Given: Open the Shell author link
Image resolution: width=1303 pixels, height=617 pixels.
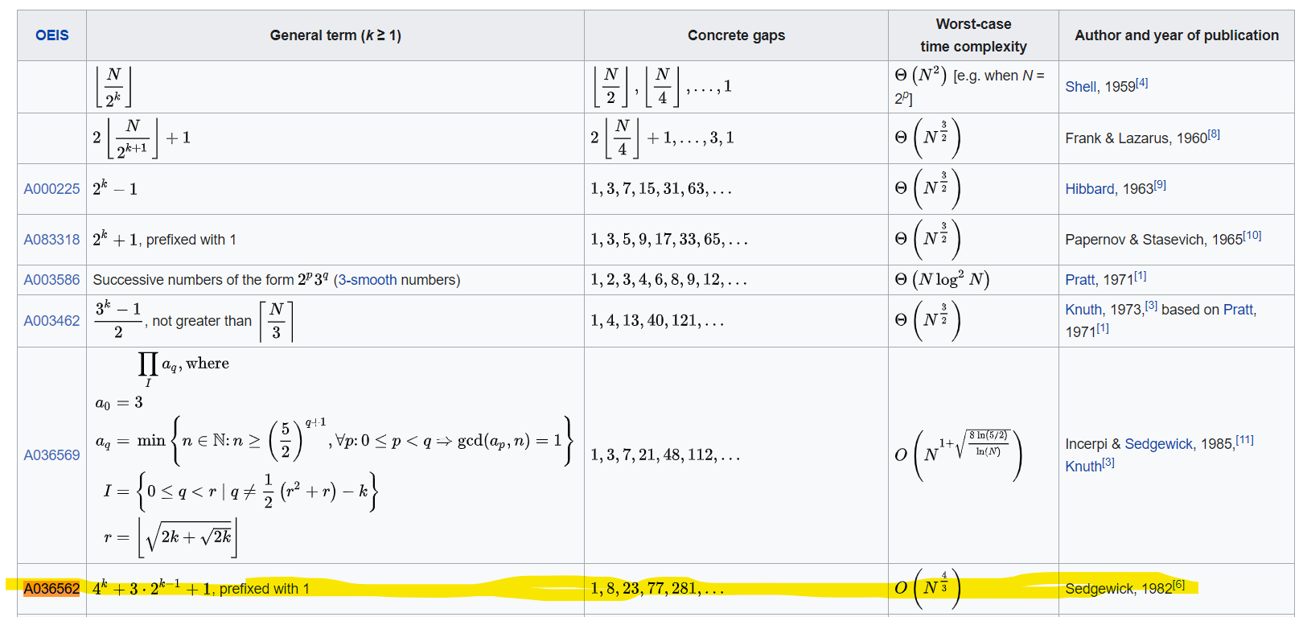Looking at the screenshot, I should (x=1081, y=87).
